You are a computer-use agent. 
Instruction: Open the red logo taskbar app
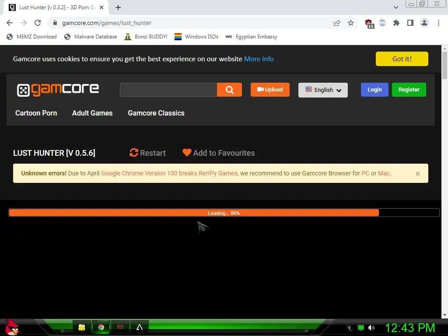pyautogui.click(x=120, y=327)
